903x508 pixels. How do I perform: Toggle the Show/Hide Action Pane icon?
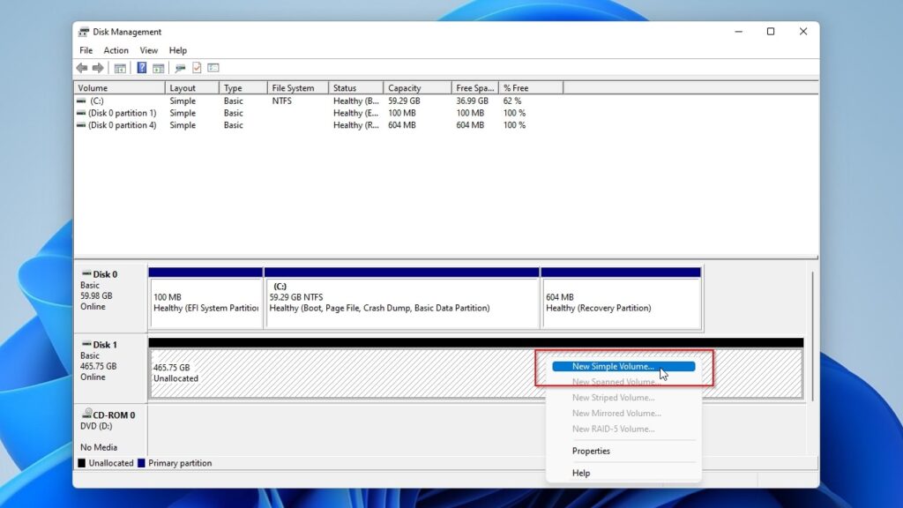(159, 68)
